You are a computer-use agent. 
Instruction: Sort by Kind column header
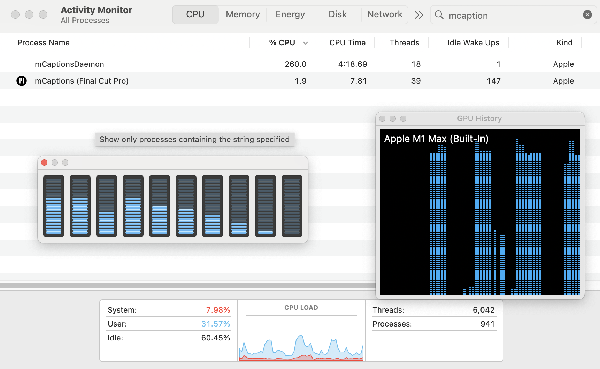(564, 43)
